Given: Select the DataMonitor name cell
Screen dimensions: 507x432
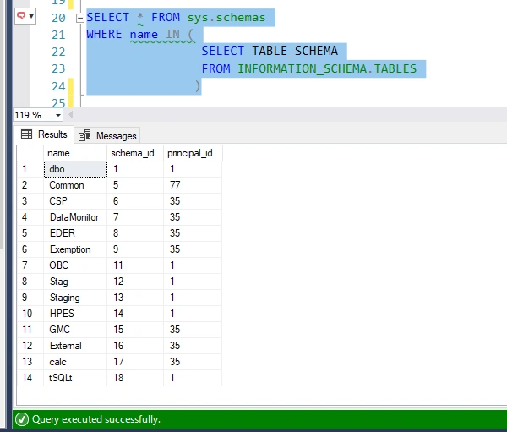Looking at the screenshot, I should [75, 217].
